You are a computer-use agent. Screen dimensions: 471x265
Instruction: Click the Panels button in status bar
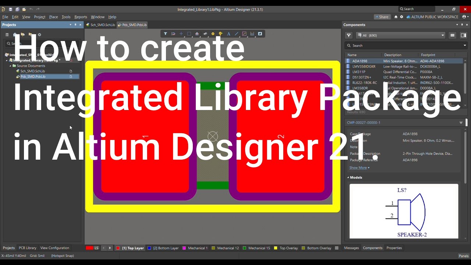pos(464,256)
